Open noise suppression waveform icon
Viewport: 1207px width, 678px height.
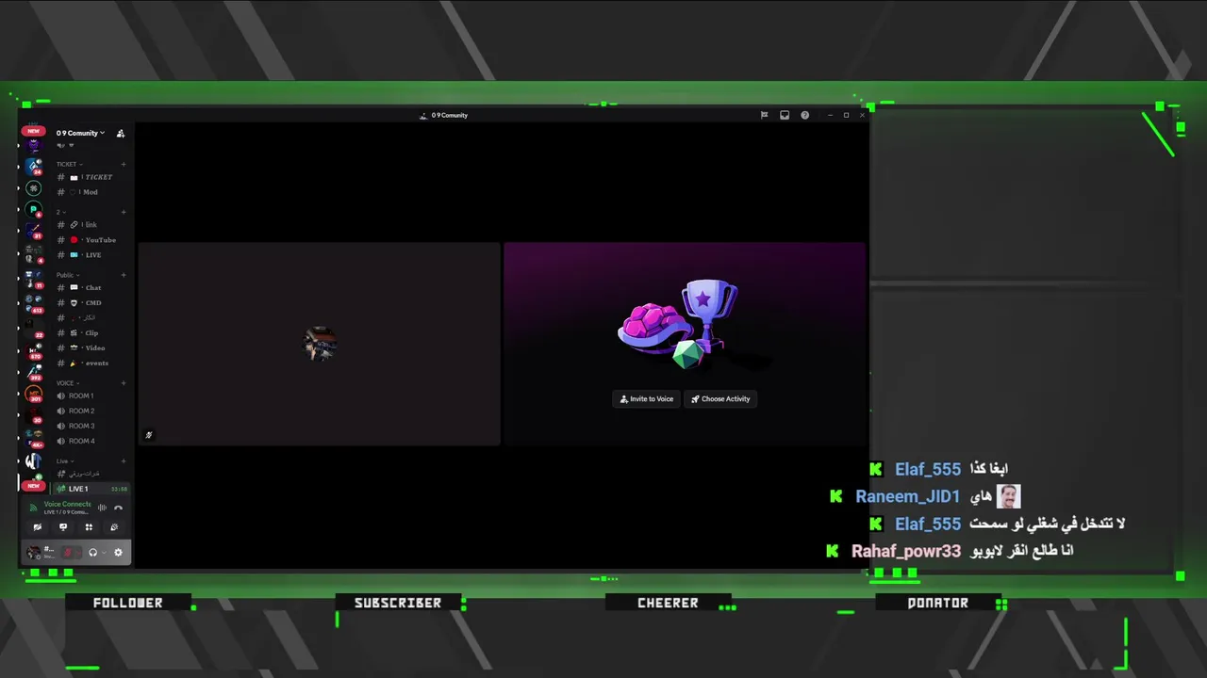pyautogui.click(x=102, y=508)
